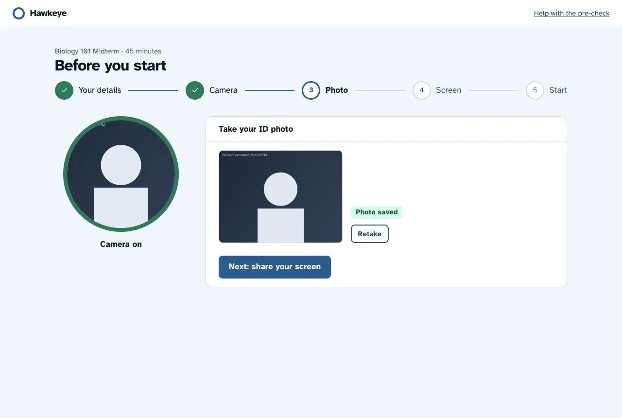Viewport: 622px width, 418px height.
Task: Select the Camera step checkmark circle
Action: 195,90
